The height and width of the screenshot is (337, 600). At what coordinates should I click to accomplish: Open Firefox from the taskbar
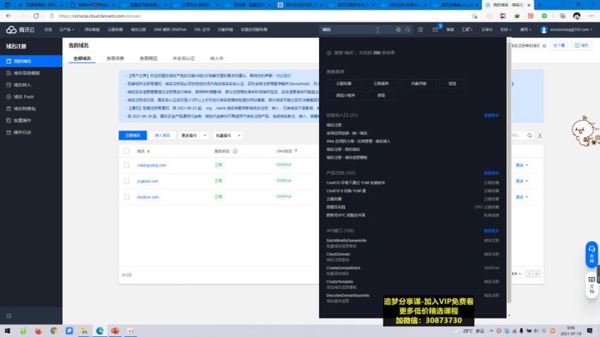tap(38, 331)
